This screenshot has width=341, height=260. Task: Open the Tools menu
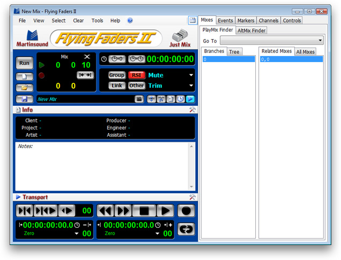tap(97, 21)
